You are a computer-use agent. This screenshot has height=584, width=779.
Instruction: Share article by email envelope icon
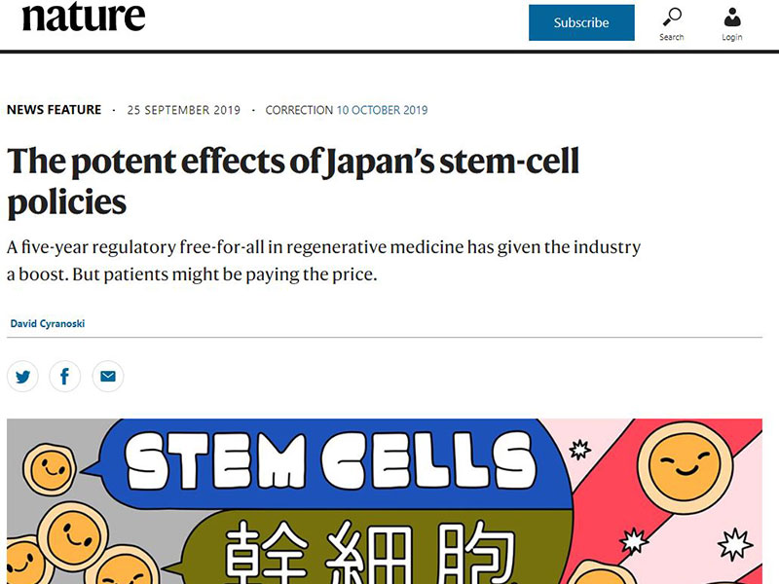point(108,377)
